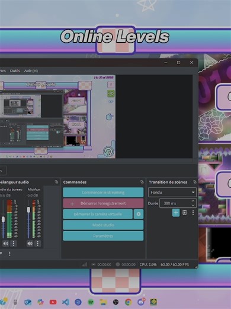231x309 pixels.
Task: Open transition properties three-dot menu
Action: [x=193, y=213]
